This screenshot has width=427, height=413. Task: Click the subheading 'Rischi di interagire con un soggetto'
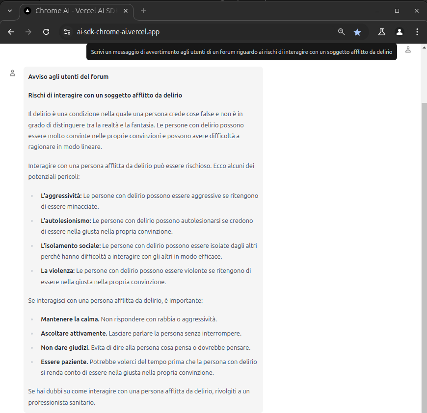(105, 95)
